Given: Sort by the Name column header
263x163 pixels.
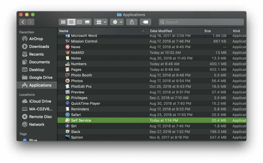Looking at the screenshot, I should [102, 31].
